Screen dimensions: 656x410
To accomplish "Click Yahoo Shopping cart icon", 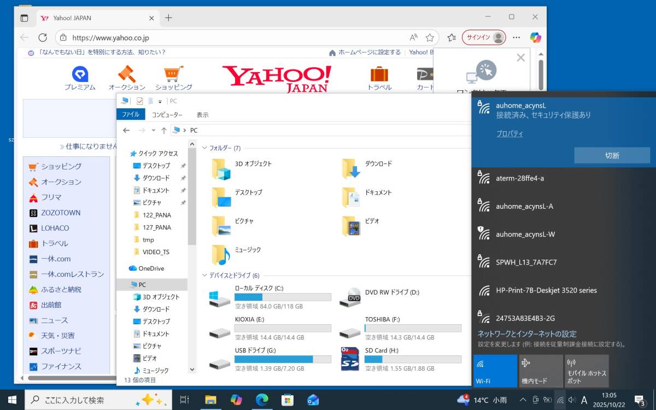I will pyautogui.click(x=173, y=74).
